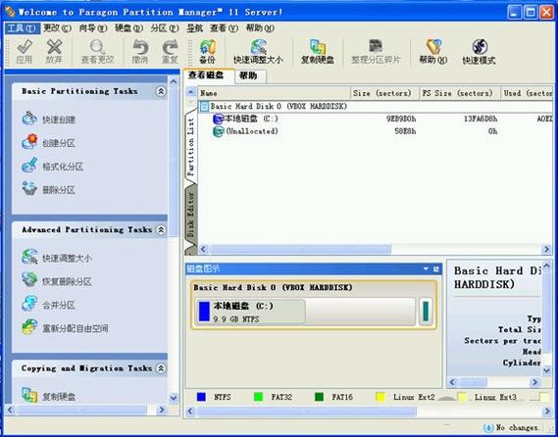Collapse Basic Hard Disk 0 tree node
The image size is (558, 437).
[204, 107]
